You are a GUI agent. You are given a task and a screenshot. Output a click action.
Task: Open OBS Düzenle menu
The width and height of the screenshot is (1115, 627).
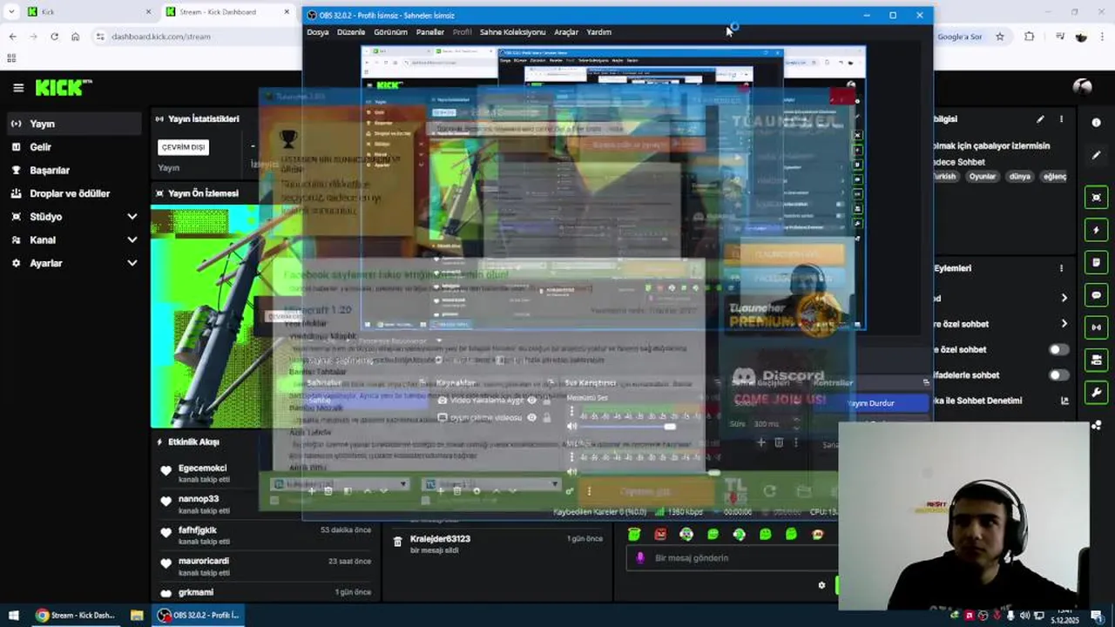pos(351,32)
